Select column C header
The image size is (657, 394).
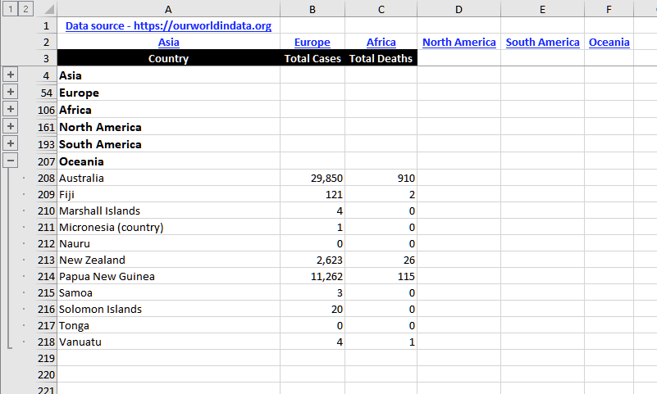(381, 9)
